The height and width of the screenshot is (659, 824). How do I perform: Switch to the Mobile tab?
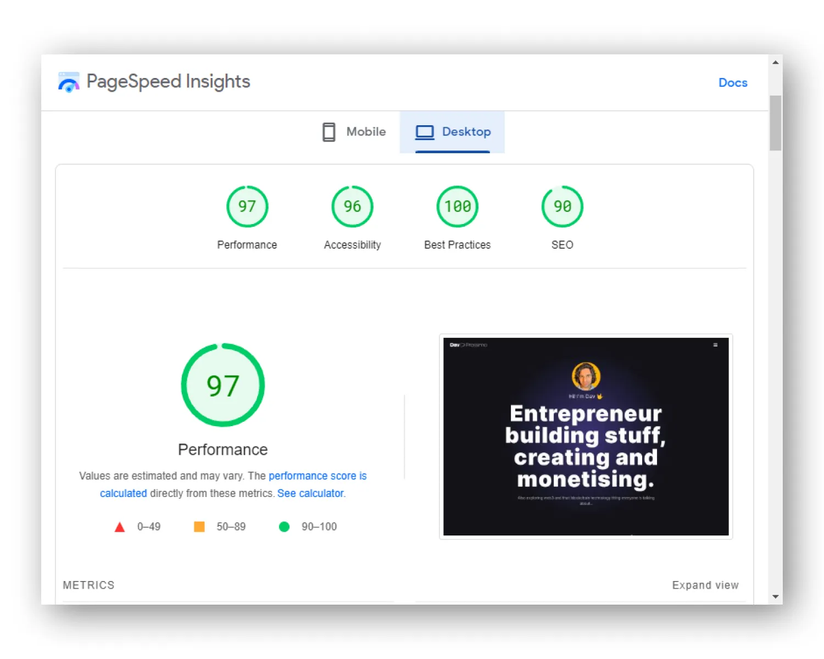(x=354, y=132)
